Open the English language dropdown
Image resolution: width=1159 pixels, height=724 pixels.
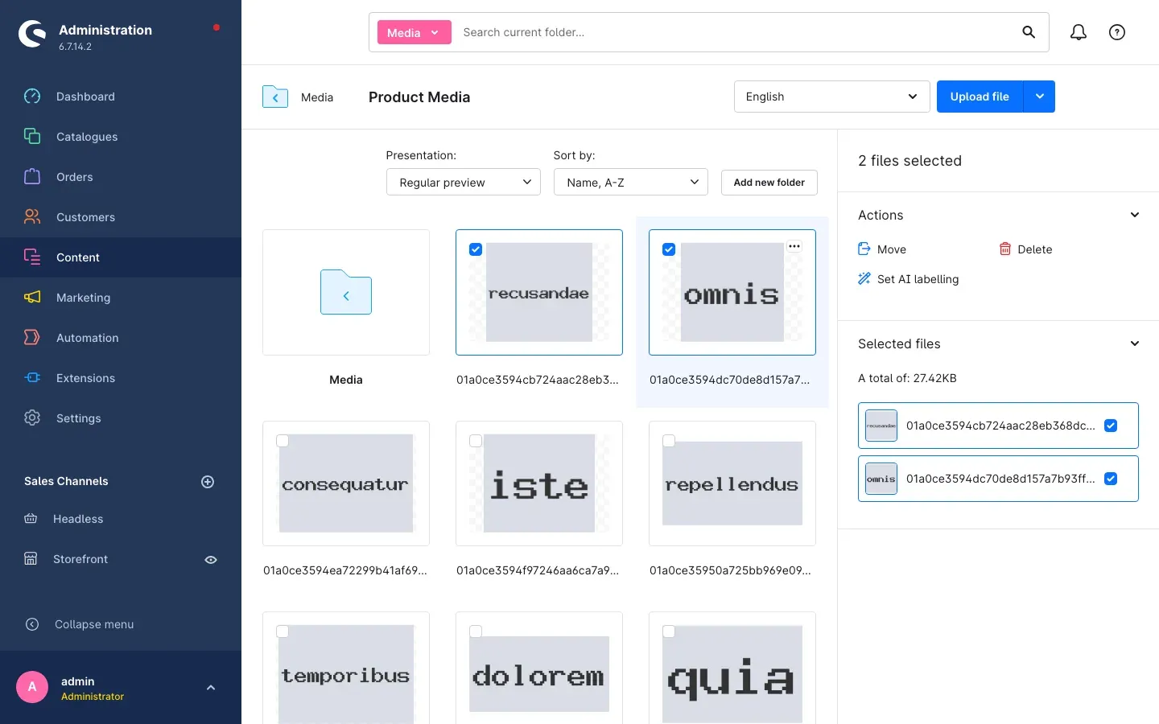(832, 97)
